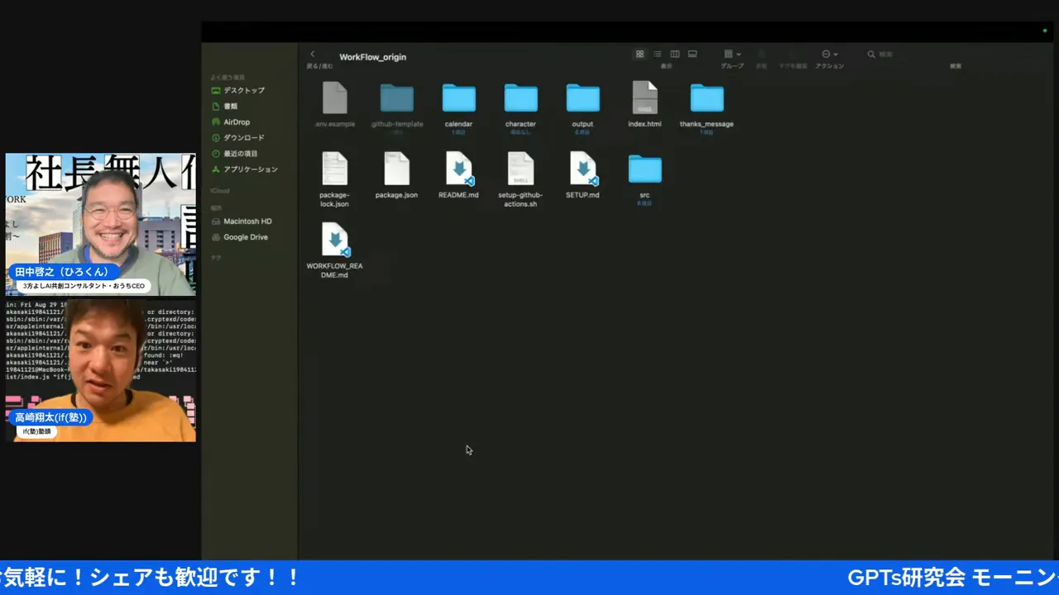The width and height of the screenshot is (1059, 595).
Task: Go back using the back arrow
Action: [312, 54]
